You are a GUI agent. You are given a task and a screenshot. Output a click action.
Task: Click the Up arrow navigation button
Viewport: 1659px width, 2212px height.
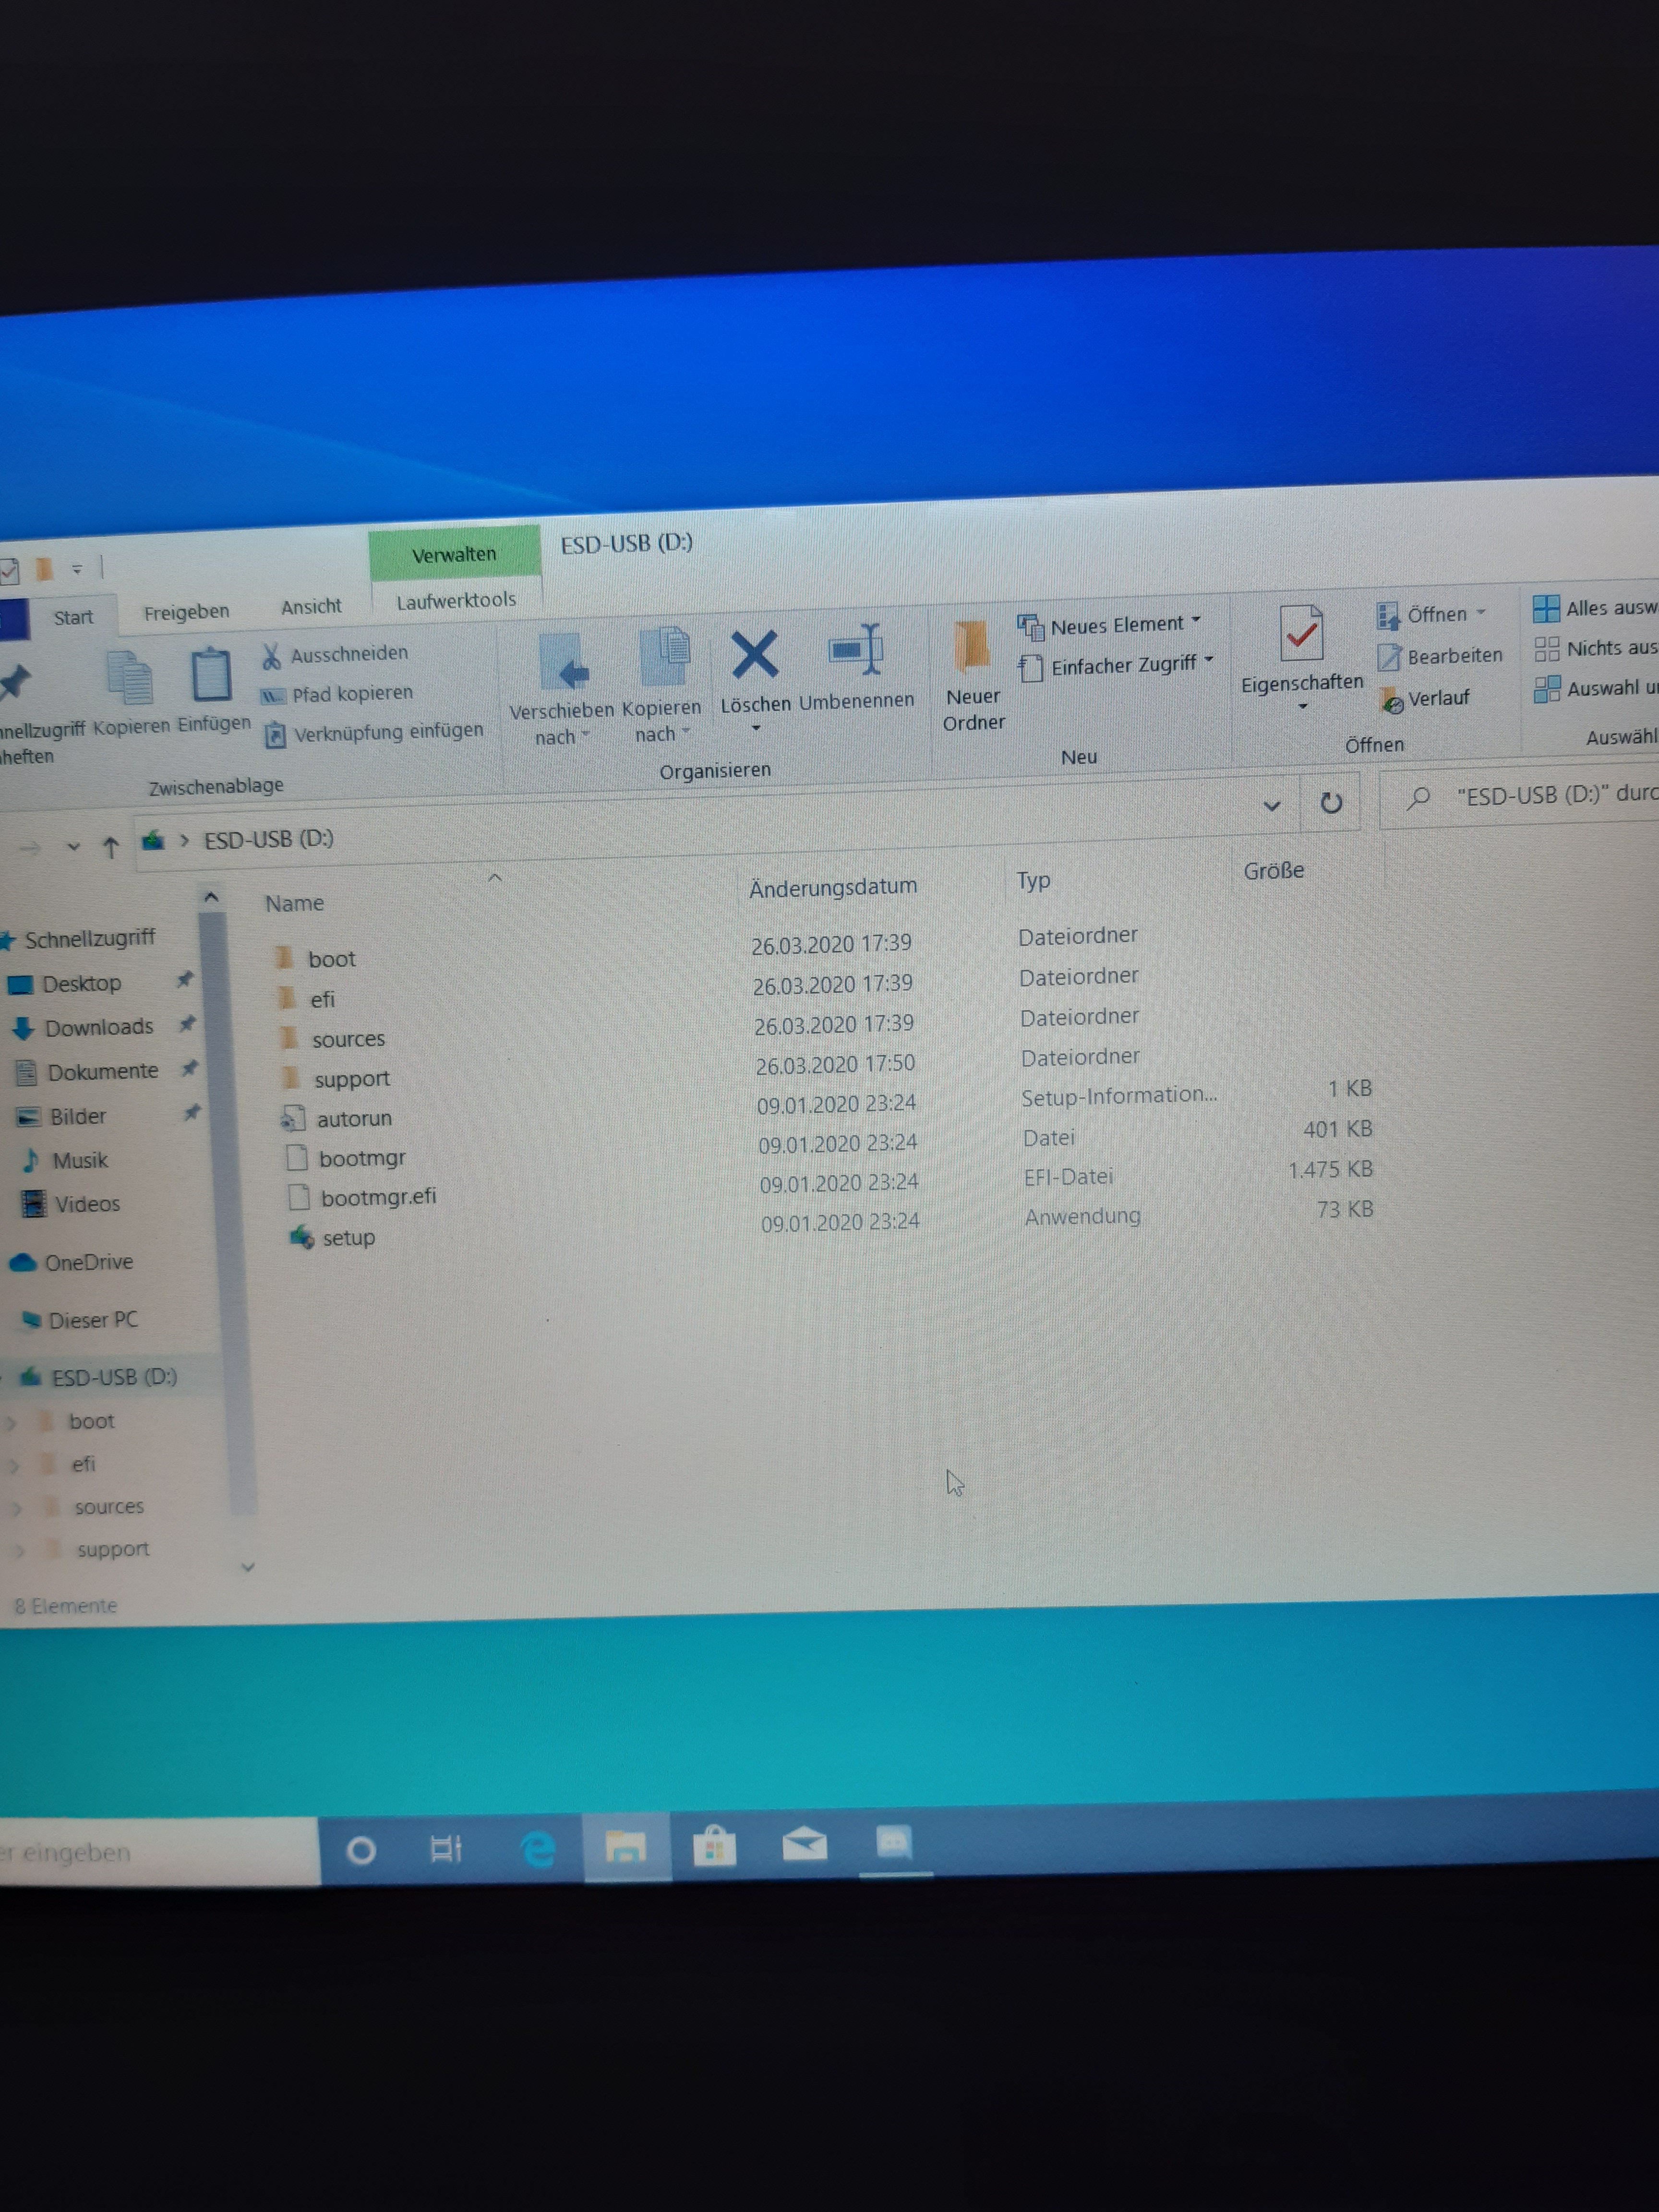coord(111,848)
